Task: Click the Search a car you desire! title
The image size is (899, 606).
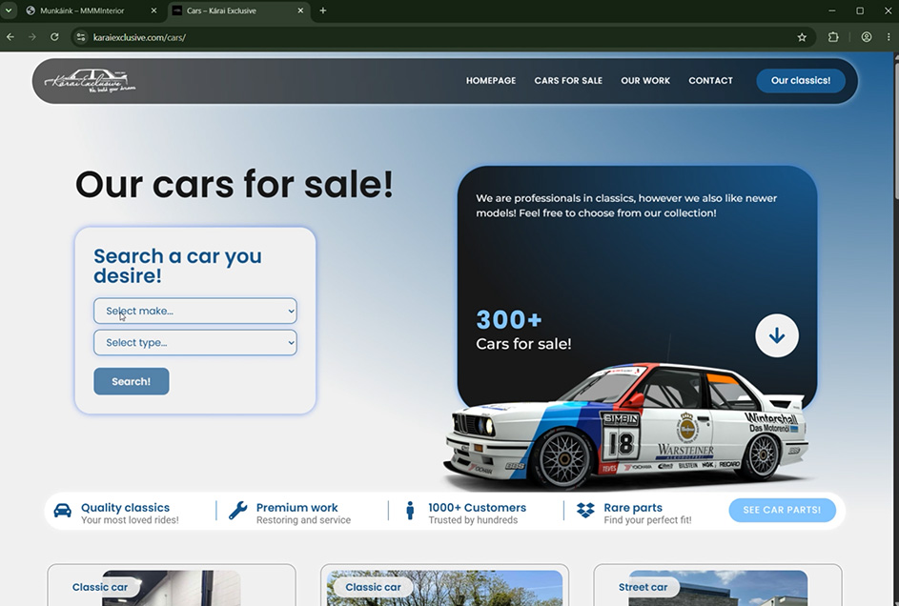Action: [x=177, y=266]
